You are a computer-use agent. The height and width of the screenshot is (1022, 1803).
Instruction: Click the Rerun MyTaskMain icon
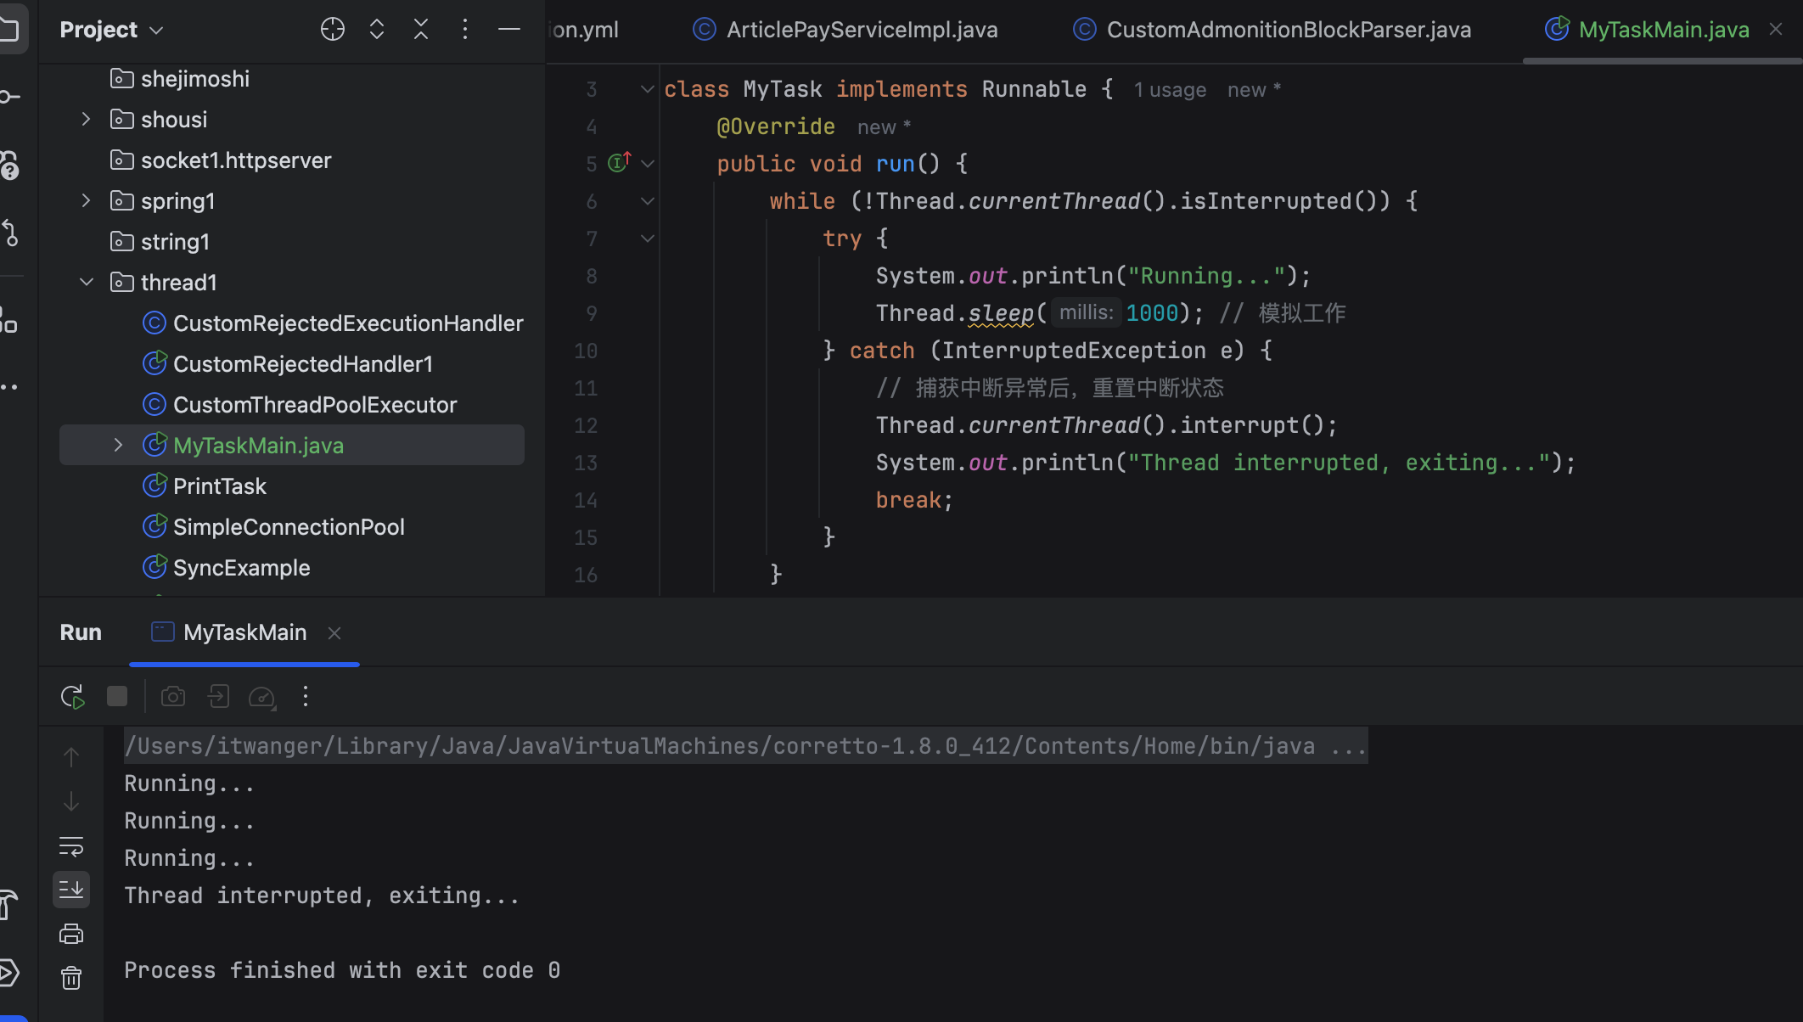[x=72, y=697]
